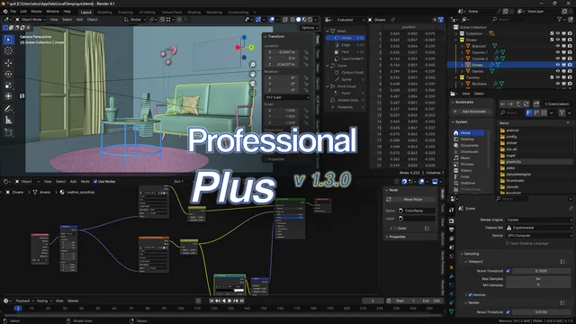Open Output properties tab icon
576x324 pixels.
(x=452, y=229)
